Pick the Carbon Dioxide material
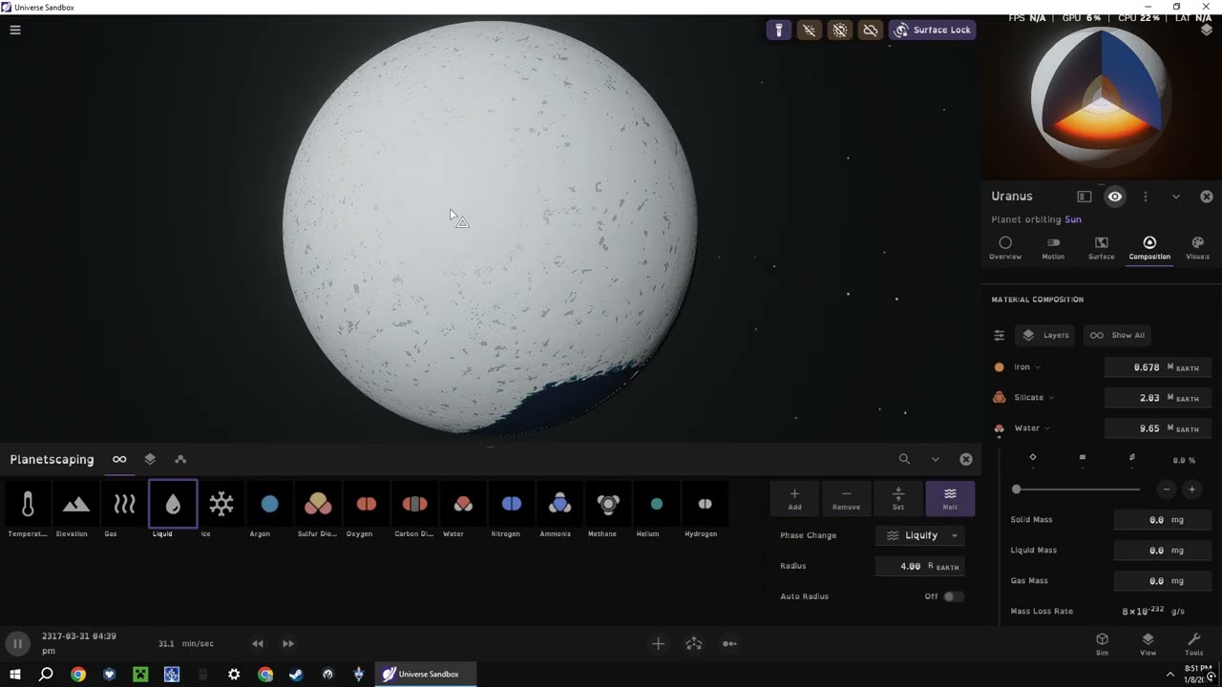The width and height of the screenshot is (1222, 687). [x=414, y=505]
